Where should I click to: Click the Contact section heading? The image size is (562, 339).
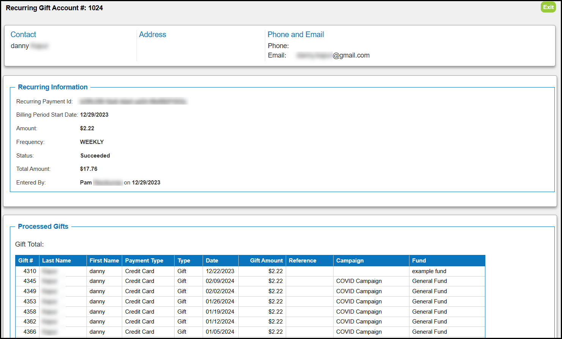tap(23, 34)
